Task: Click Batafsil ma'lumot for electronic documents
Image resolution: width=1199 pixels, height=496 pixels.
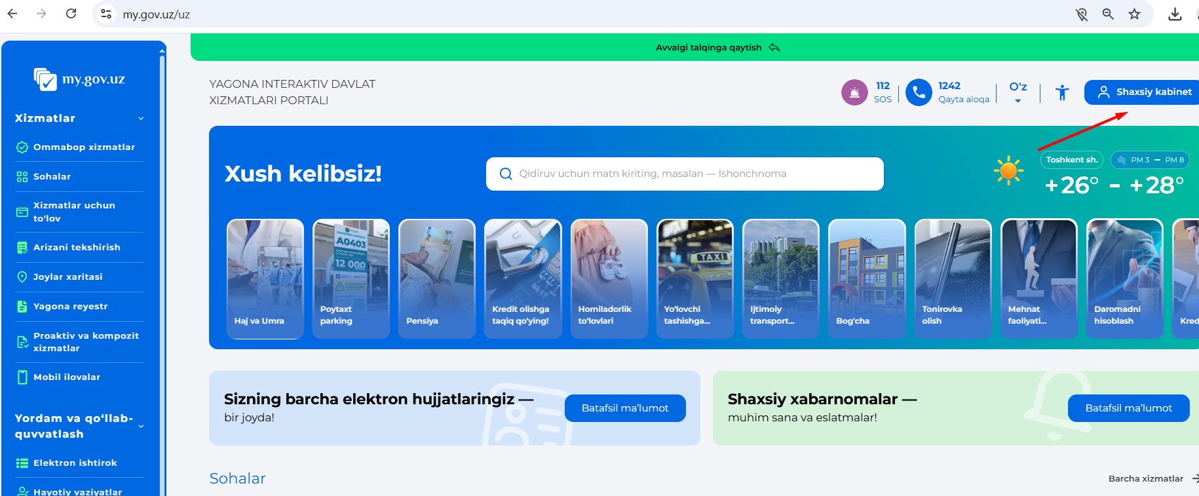Action: 624,408
